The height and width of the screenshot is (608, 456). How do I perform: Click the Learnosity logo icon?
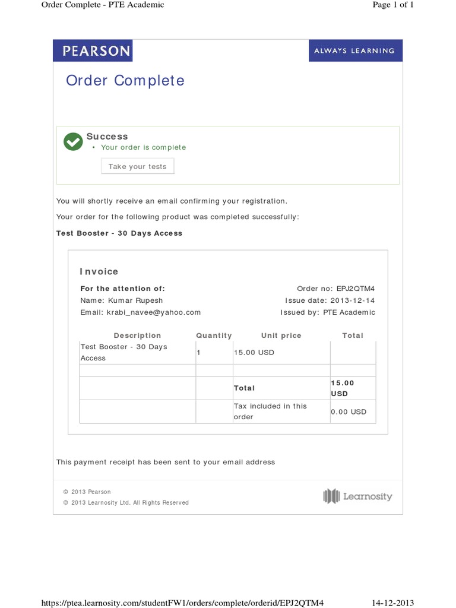tap(331, 496)
